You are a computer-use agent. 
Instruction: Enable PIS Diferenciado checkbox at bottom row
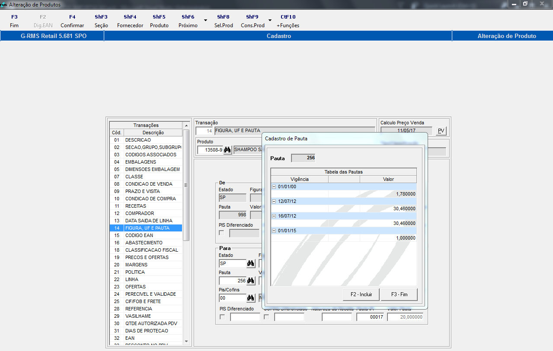click(x=222, y=317)
